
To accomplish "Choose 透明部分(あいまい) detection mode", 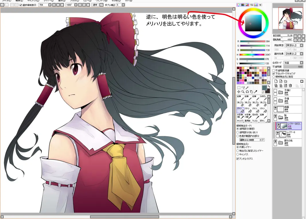I will (x=238, y=133).
